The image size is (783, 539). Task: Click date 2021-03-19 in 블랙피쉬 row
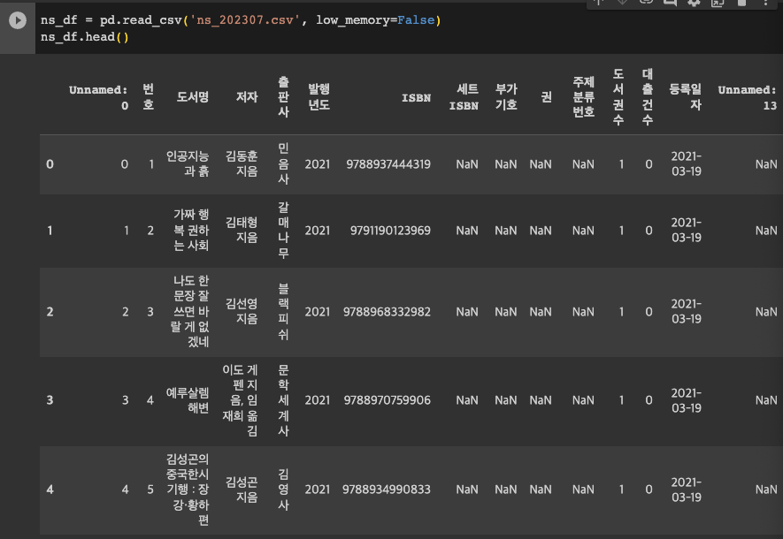[x=687, y=312]
